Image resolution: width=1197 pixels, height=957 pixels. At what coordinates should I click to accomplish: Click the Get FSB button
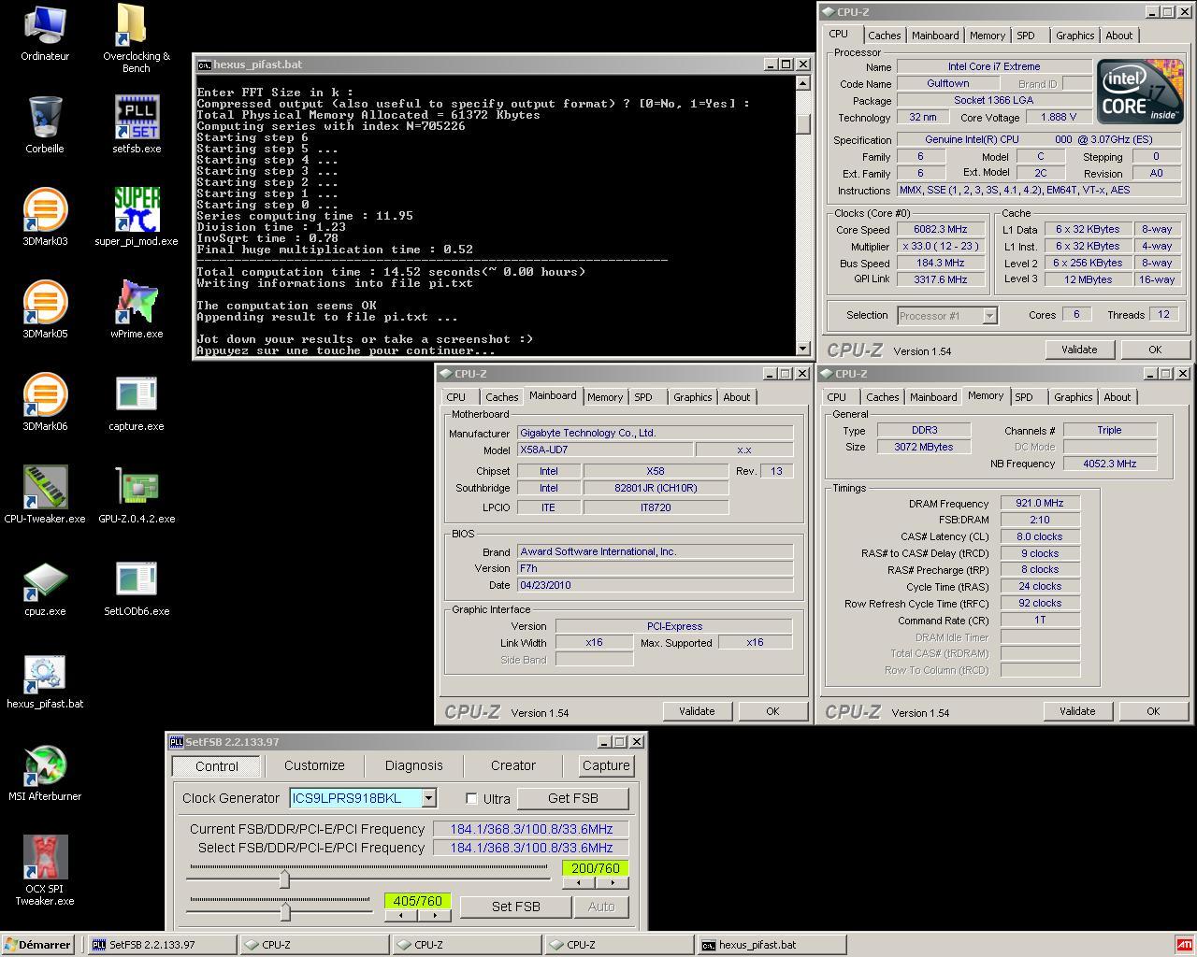tap(573, 798)
